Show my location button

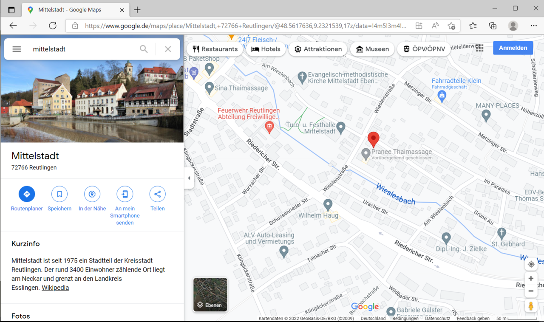[x=531, y=264]
